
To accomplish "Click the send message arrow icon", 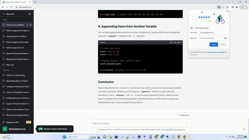I will click(188, 123).
